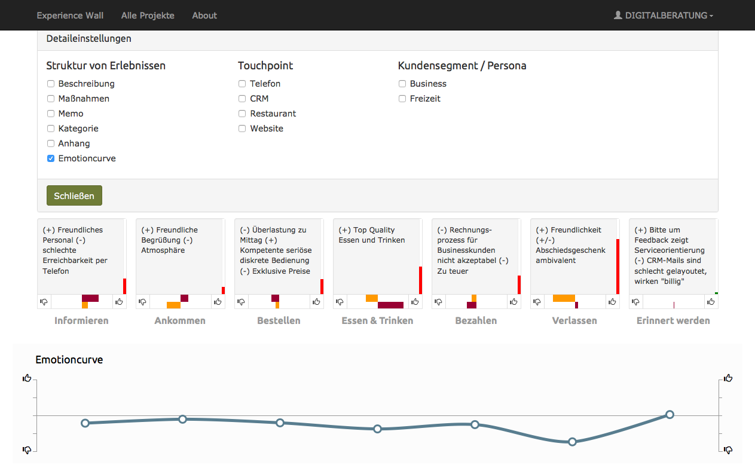
Task: Click thumbs-down icon in Essen & Trinken card
Action: [x=340, y=302]
